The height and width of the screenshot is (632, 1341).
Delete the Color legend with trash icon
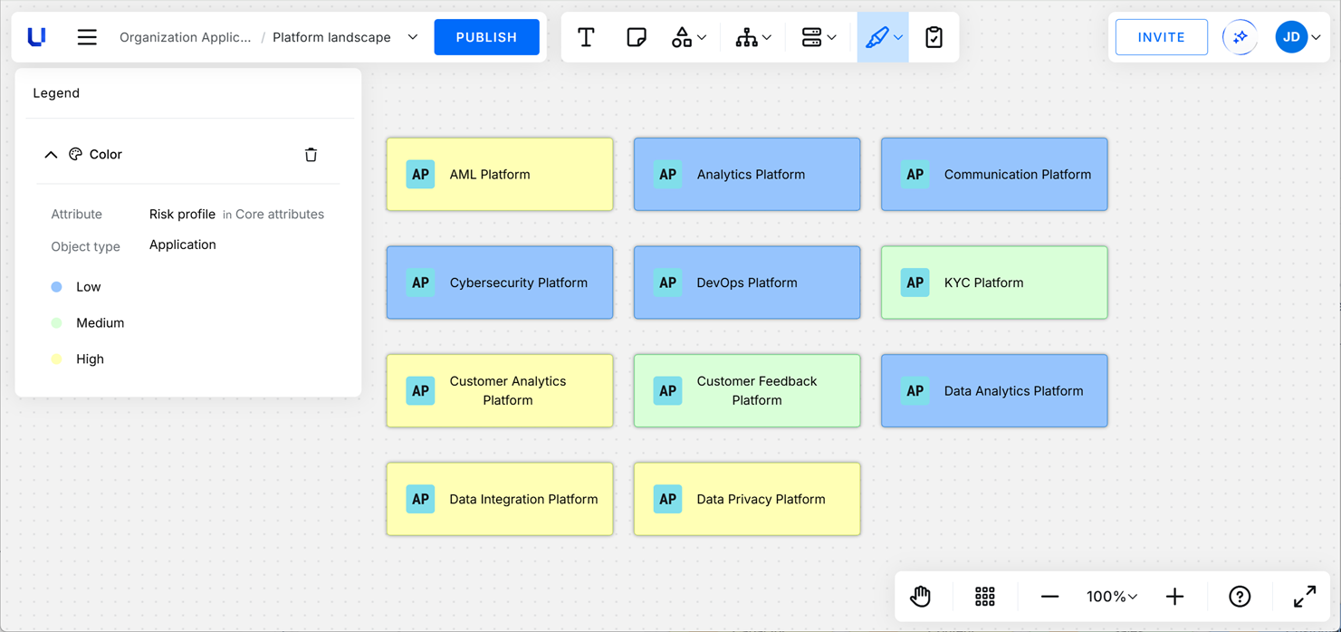pos(311,155)
